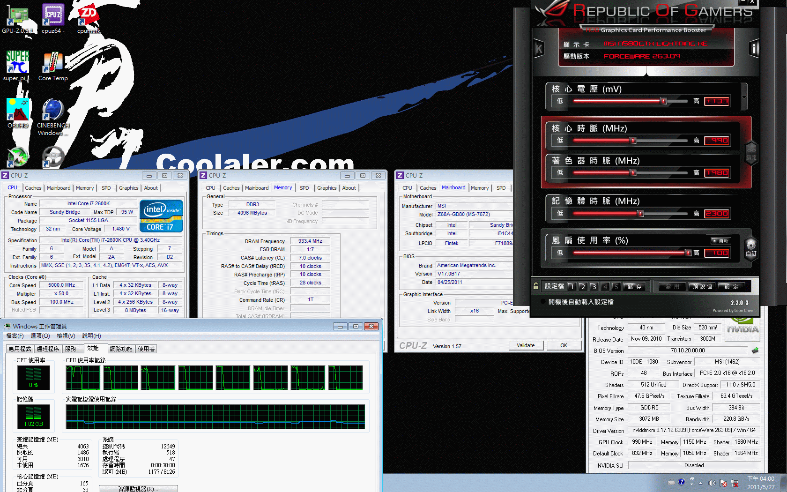Launch the CINEBENCH Windows shortcut
This screenshot has height=492, width=787.
point(53,117)
